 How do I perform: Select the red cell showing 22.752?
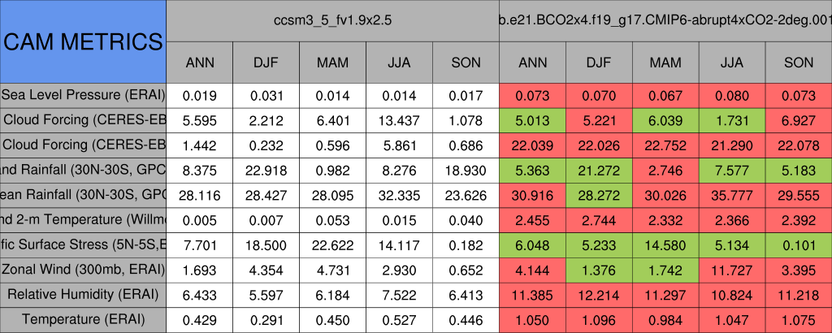tap(665, 145)
